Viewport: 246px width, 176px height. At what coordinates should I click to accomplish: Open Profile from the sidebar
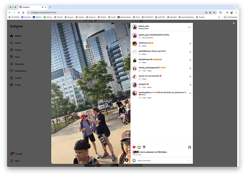[15, 85]
